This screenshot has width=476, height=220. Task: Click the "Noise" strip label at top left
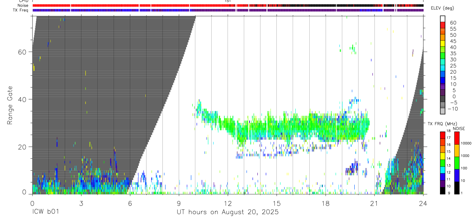tap(23, 5)
